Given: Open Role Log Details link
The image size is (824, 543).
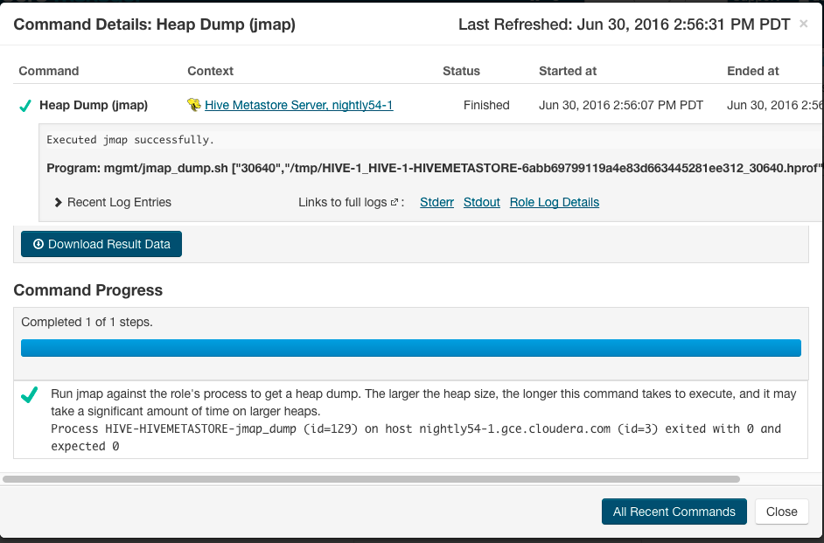Looking at the screenshot, I should pos(555,202).
